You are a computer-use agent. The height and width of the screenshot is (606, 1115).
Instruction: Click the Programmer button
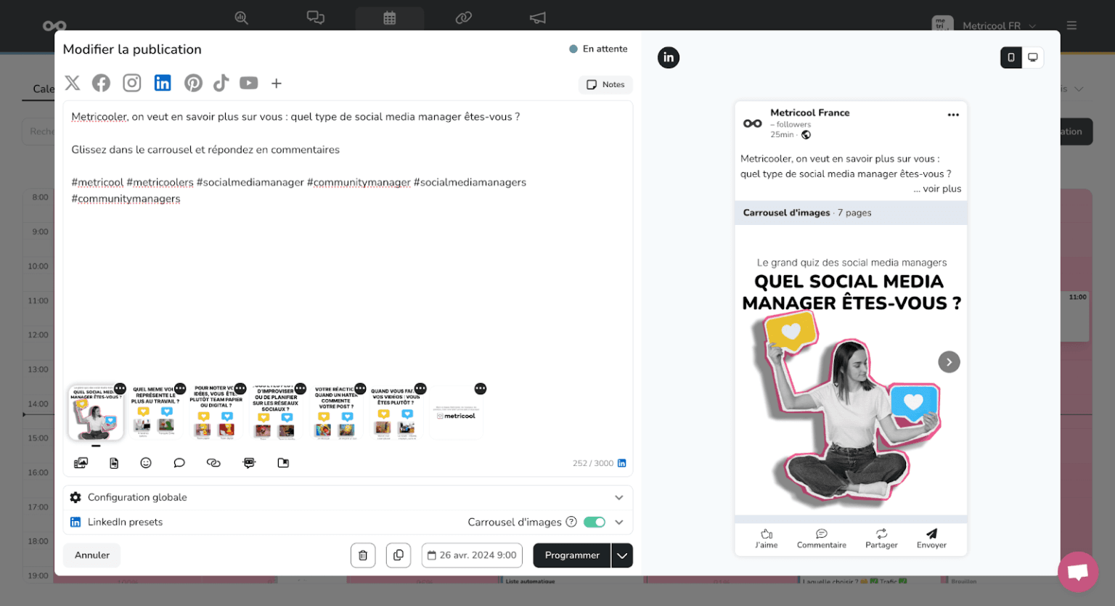[x=571, y=554]
